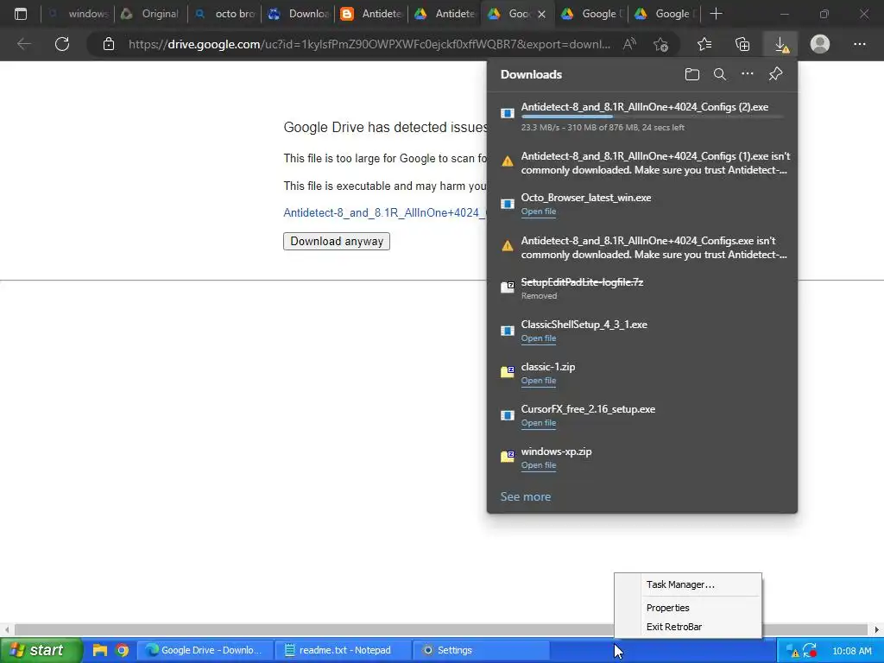Open file for classic-1.zip
Viewport: 884px width, 663px height.
click(x=539, y=381)
